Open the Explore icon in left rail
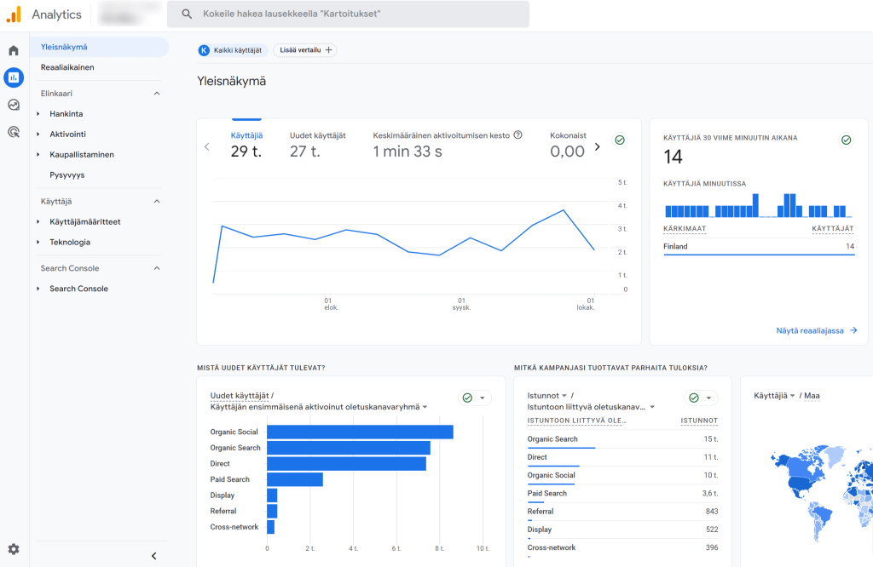Viewport: 873px width, 567px height. coord(14,105)
